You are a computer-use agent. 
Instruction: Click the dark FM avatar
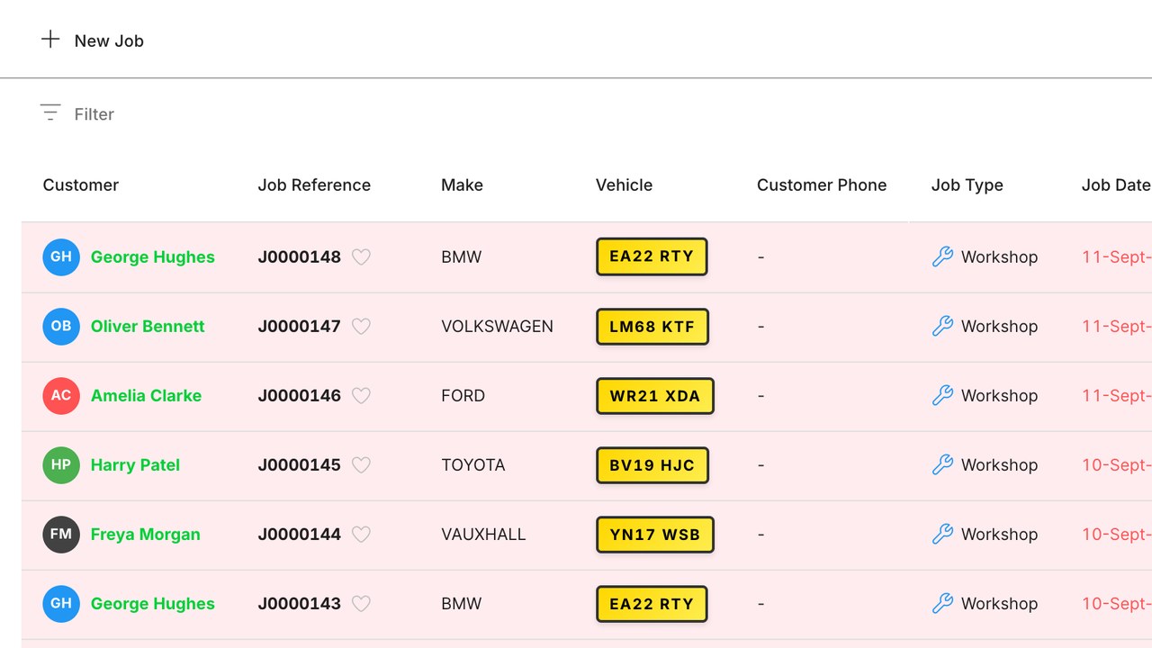click(61, 534)
